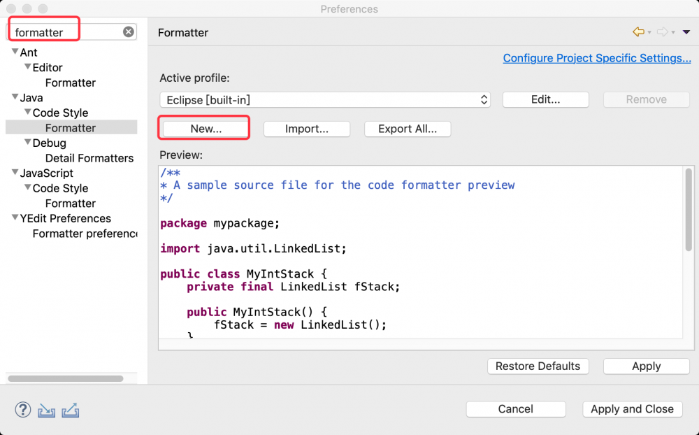The width and height of the screenshot is (699, 435).
Task: Go back with the yellow arrow
Action: tap(637, 32)
